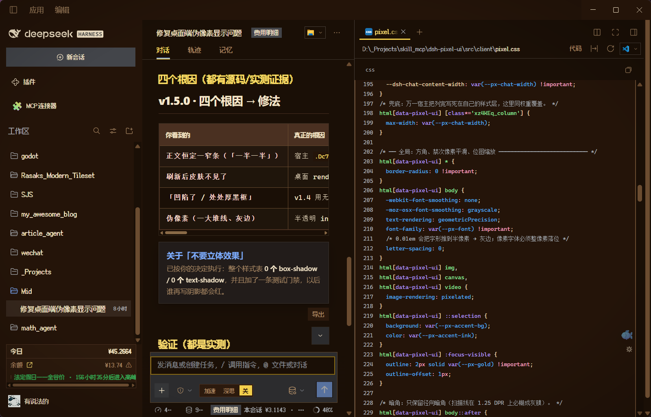Screen dimensions: 651x417
Task: Collapse the Mid workspace folder
Action: pyautogui.click(x=21, y=291)
